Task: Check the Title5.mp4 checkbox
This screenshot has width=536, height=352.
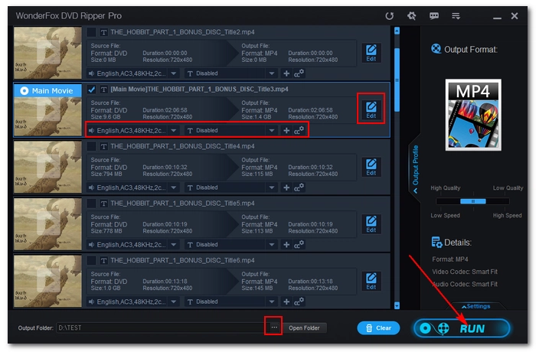Action: [91, 204]
